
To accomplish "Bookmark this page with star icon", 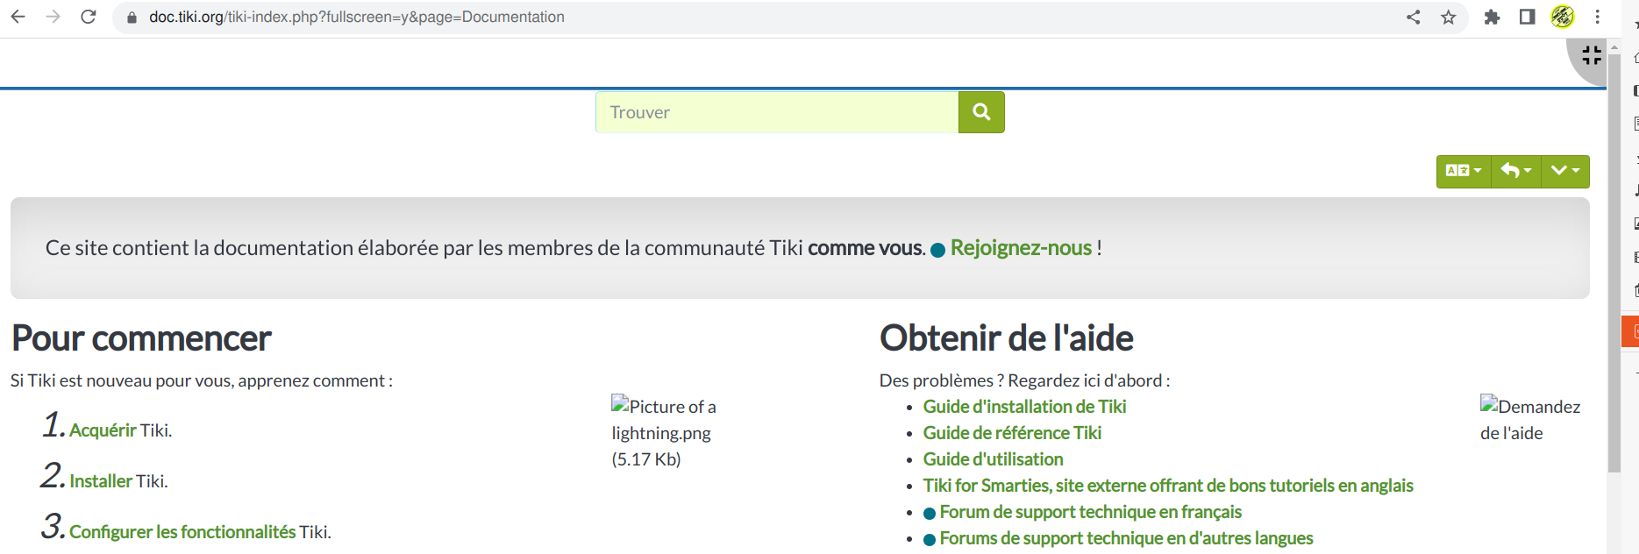I will tap(1448, 17).
